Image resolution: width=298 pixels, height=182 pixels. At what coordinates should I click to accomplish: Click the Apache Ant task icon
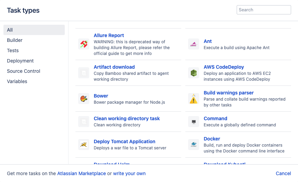pos(194,44)
